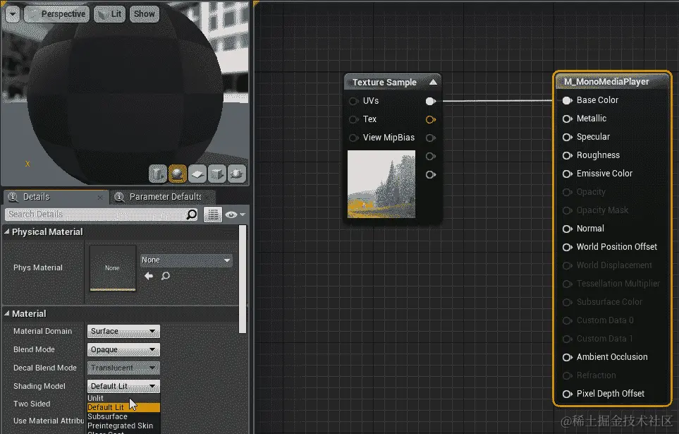
Task: Open the Decal Blend Mode Translucent dropdown
Action: tap(123, 368)
